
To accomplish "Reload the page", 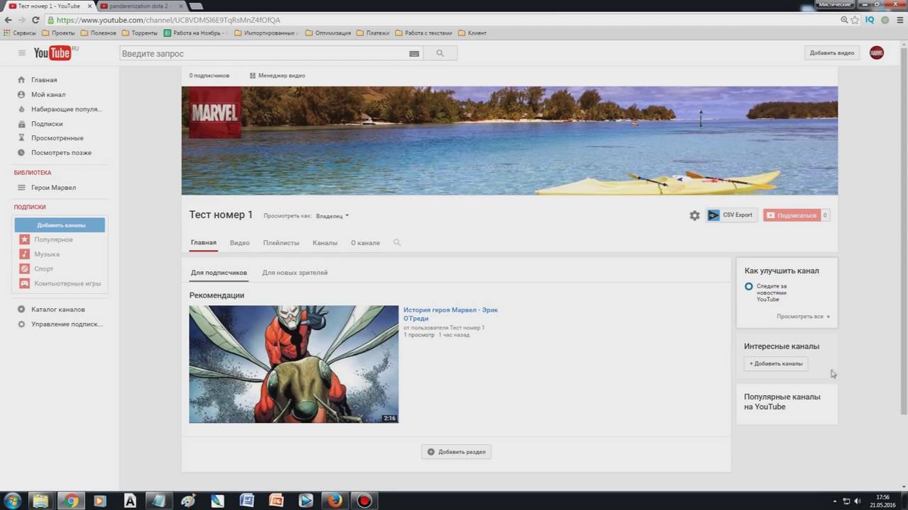I will coord(35,20).
